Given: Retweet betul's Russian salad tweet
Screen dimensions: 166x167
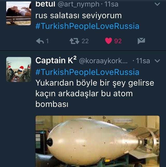Looking at the screenshot, I should click(x=74, y=41).
